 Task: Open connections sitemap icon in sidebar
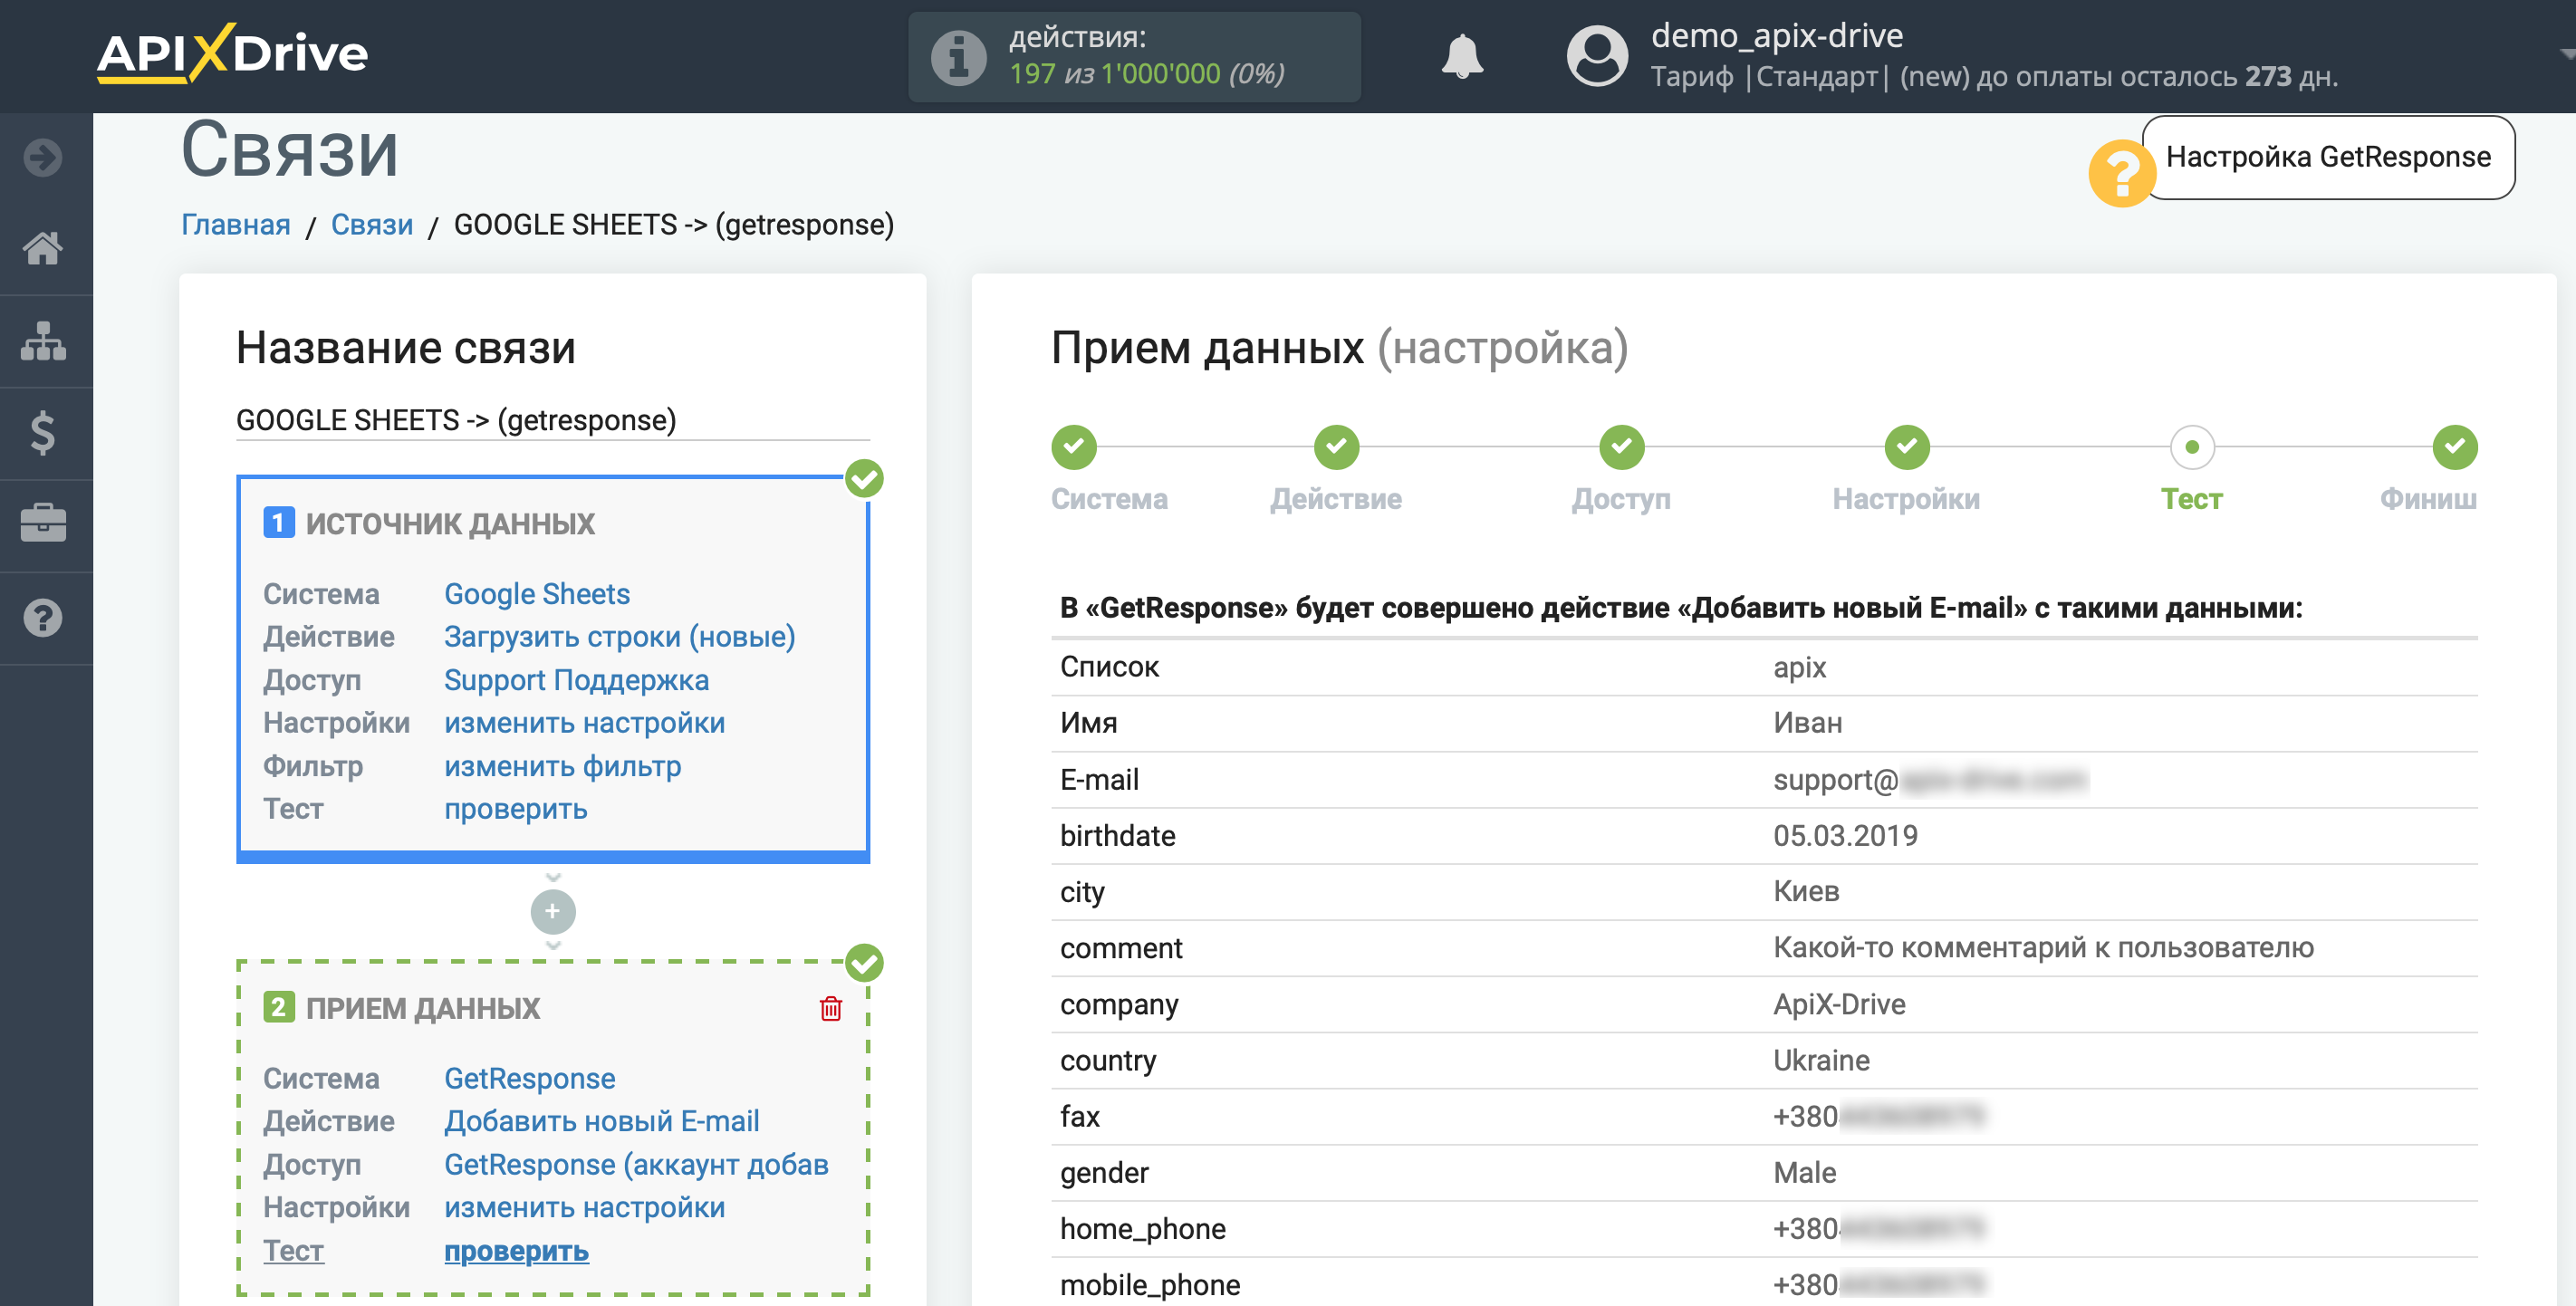[43, 341]
